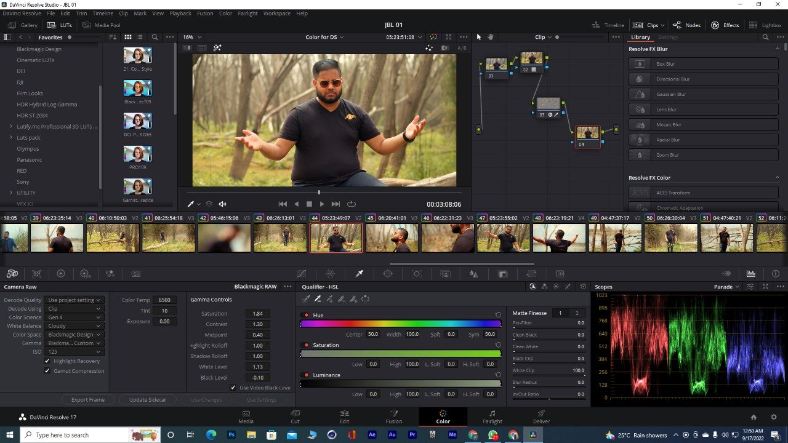Viewport: 788px width, 443px height.
Task: Open the Power Window palette icon
Action: click(388, 274)
